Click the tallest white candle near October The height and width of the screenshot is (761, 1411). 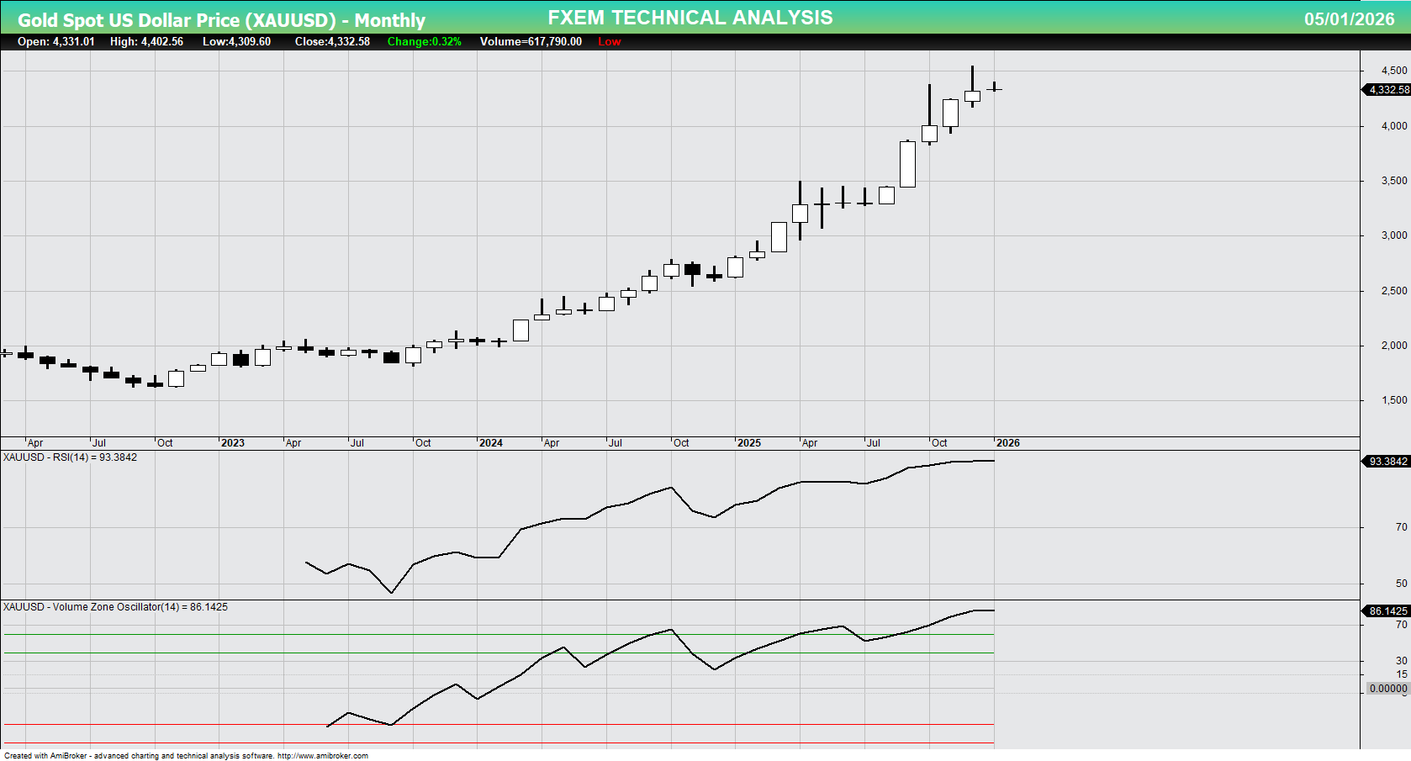906,164
